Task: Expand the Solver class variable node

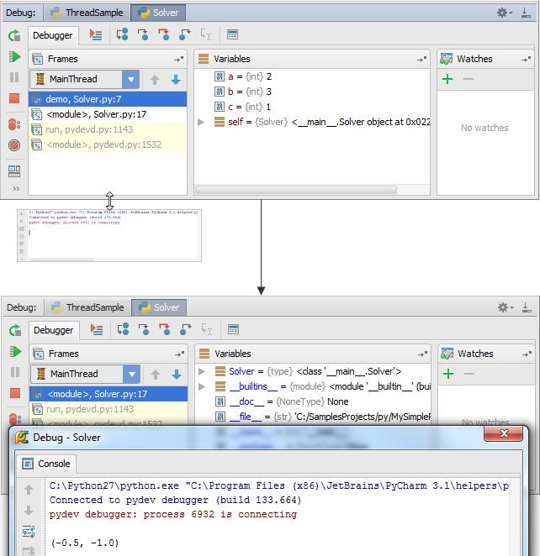Action: (x=202, y=371)
